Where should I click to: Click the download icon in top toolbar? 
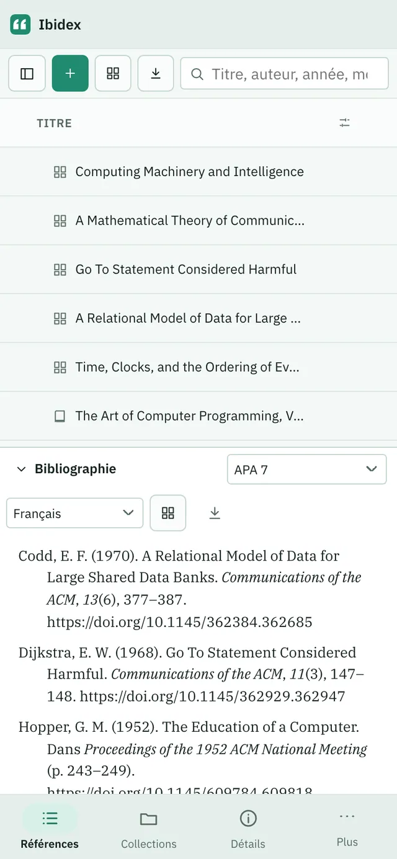tap(156, 74)
